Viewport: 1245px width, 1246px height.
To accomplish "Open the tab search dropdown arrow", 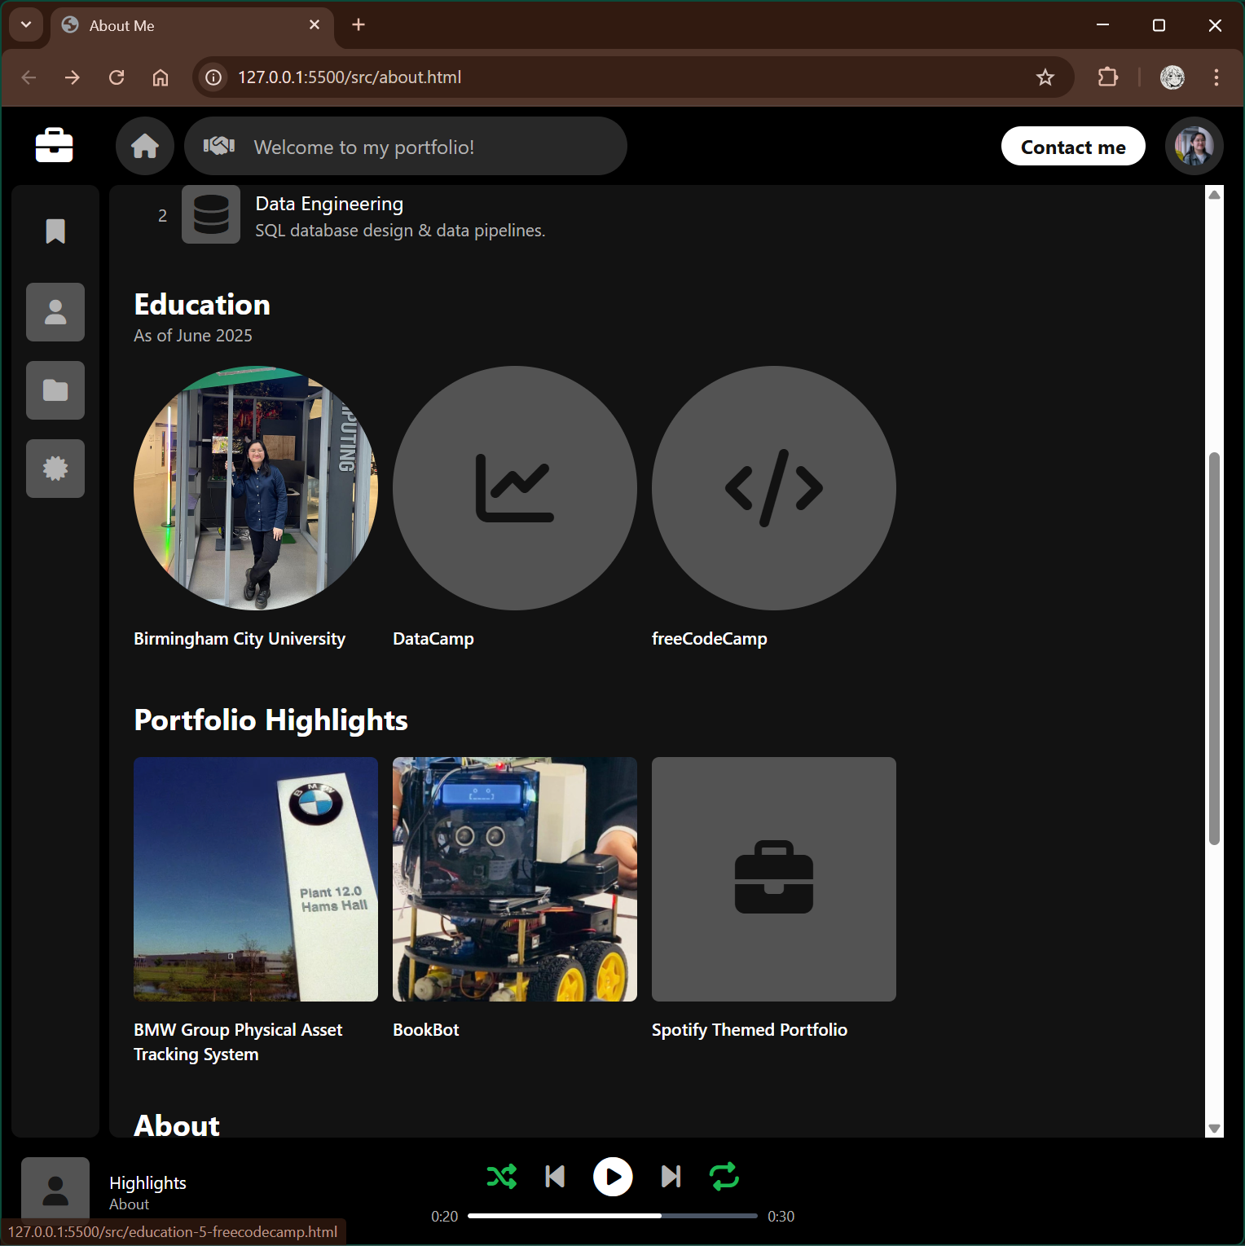I will point(26,25).
